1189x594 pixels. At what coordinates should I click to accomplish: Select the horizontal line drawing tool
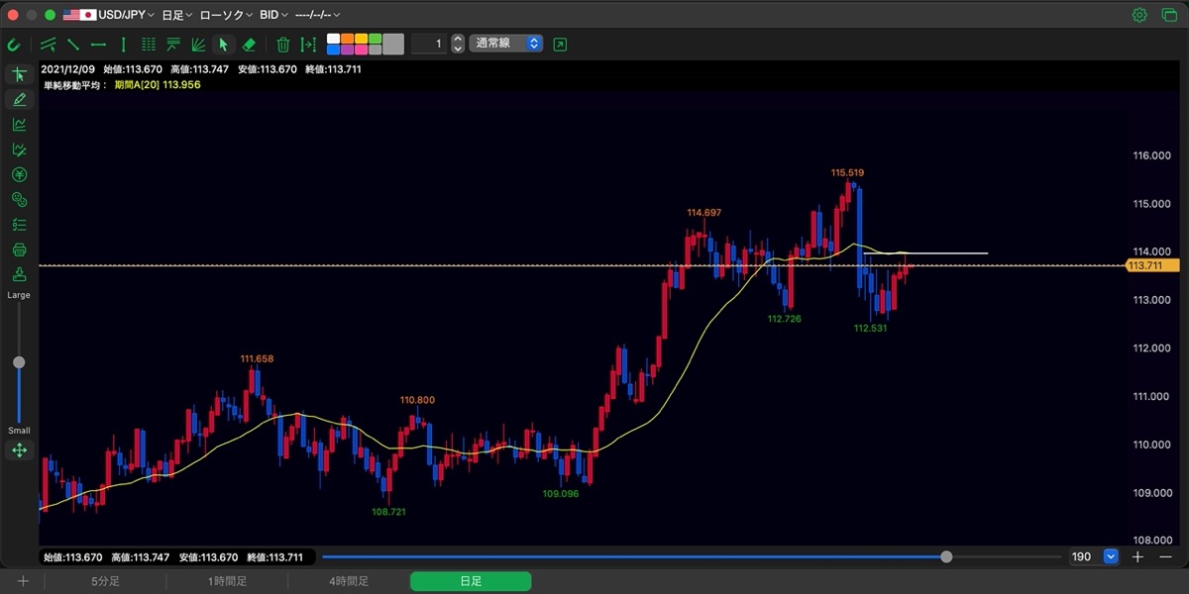pyautogui.click(x=98, y=45)
